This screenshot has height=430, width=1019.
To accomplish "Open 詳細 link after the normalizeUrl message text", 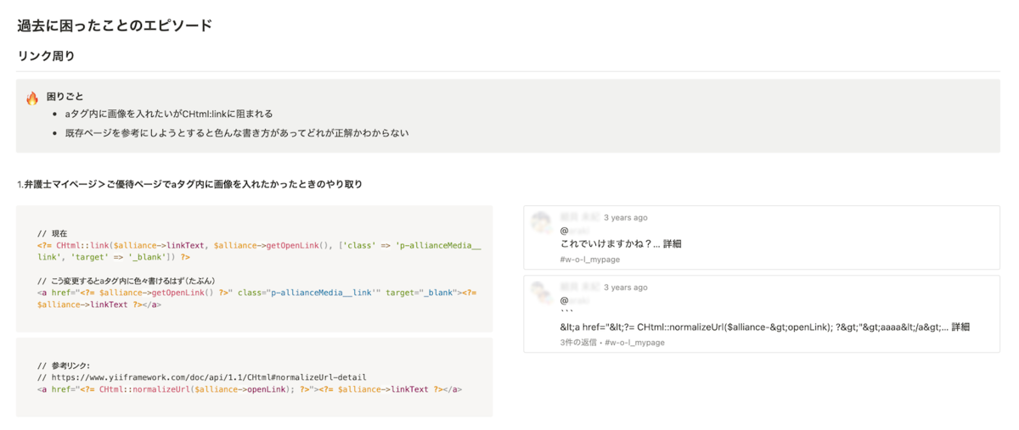I will (960, 327).
